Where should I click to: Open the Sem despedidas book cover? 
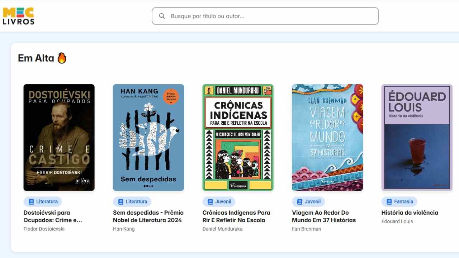click(x=148, y=138)
